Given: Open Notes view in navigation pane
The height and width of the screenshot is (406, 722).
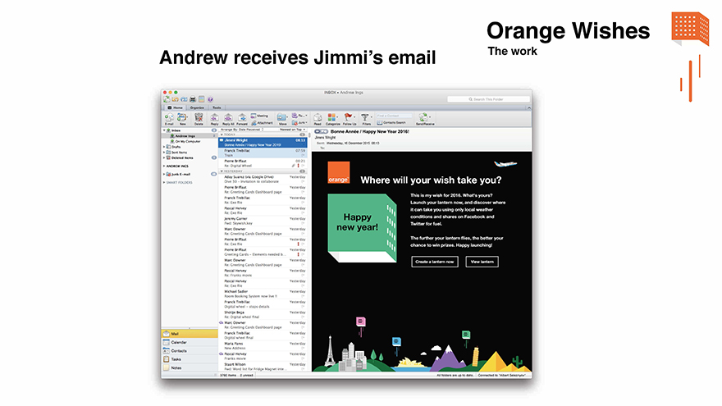Looking at the screenshot, I should pos(190,367).
